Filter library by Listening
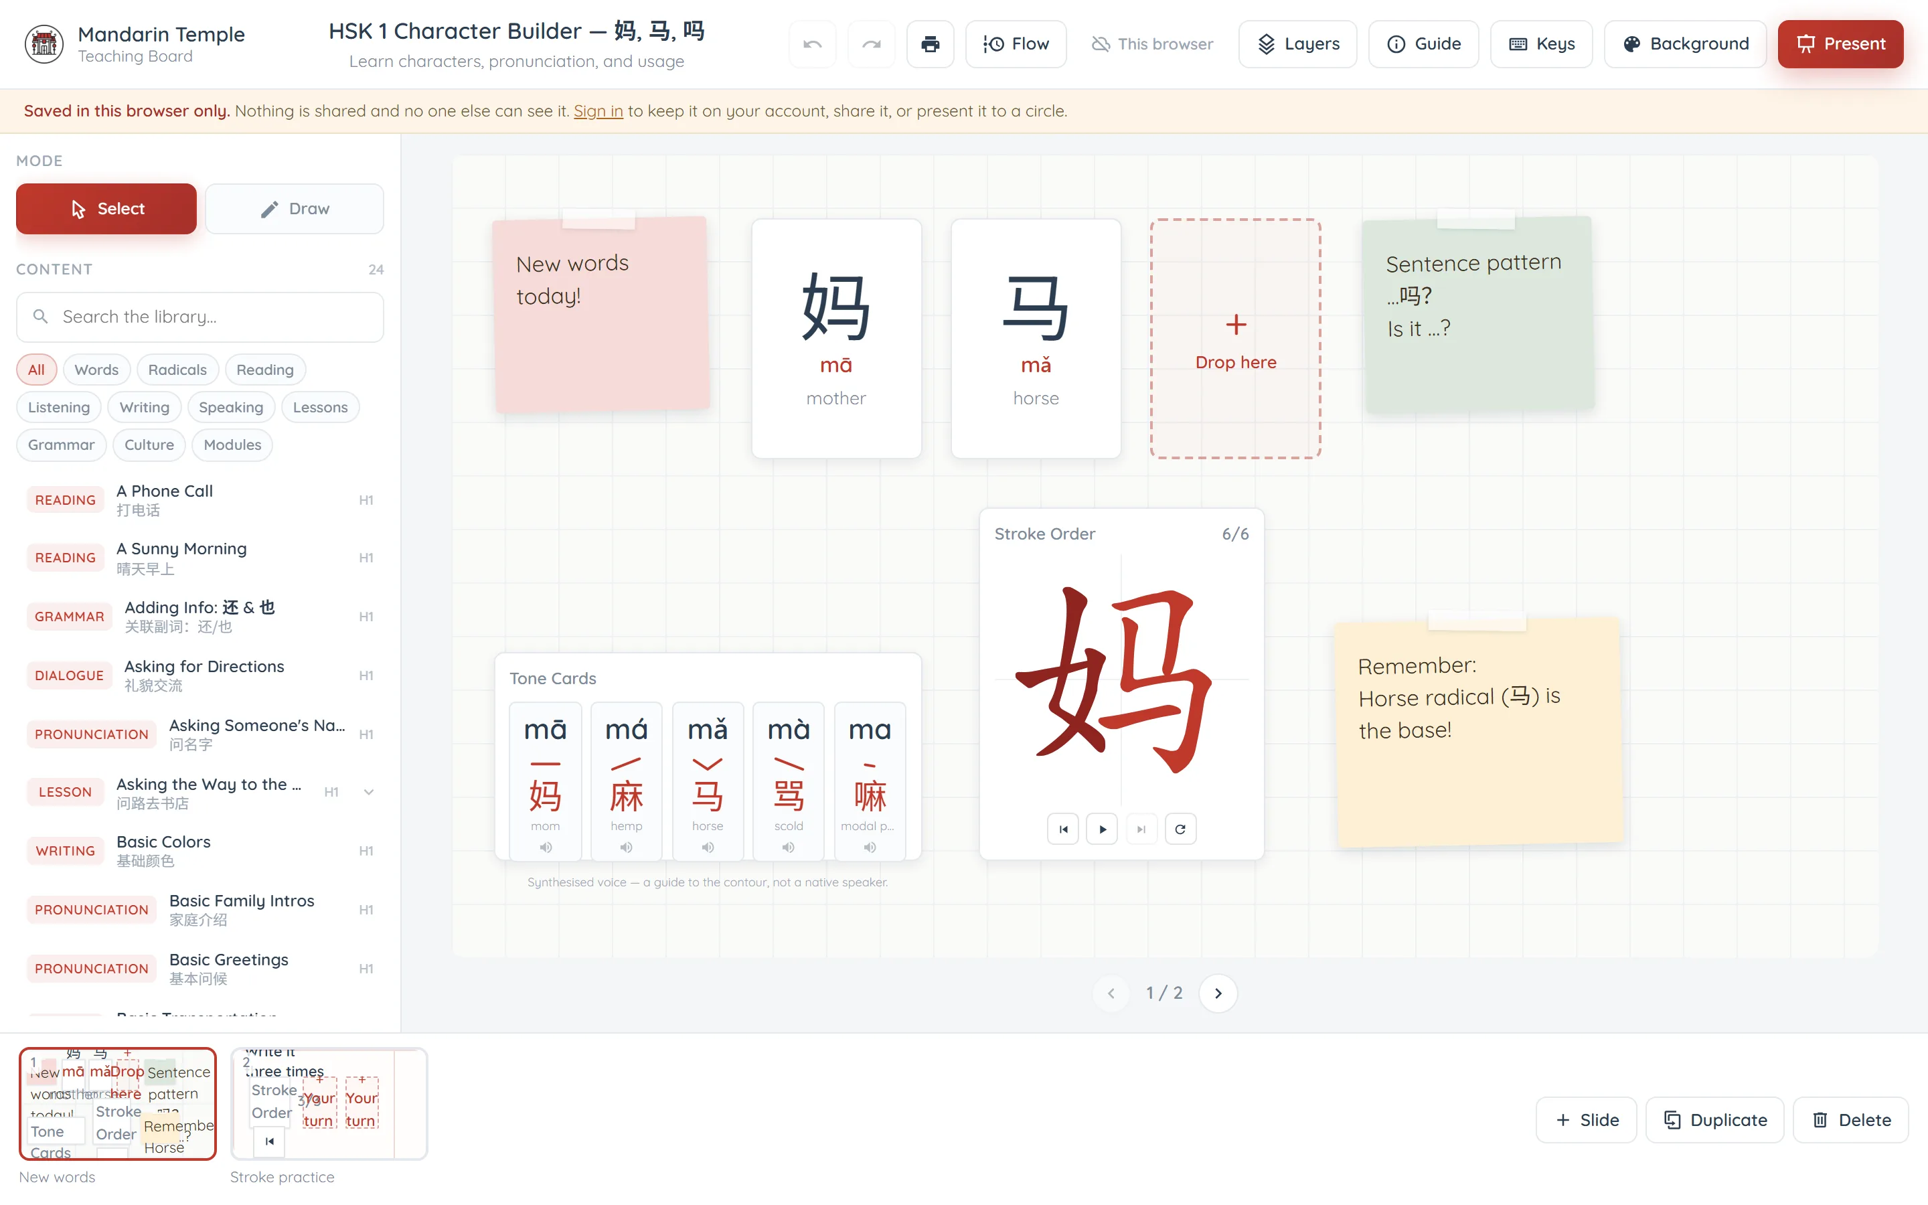1928x1205 pixels. click(59, 407)
